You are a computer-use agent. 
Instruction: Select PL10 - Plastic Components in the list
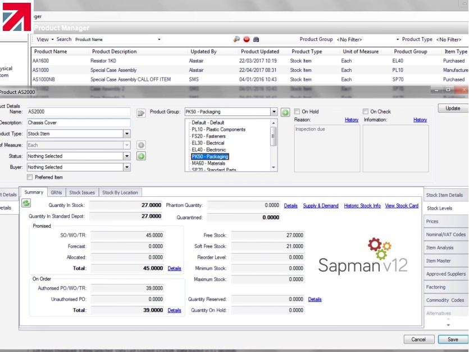coord(218,129)
